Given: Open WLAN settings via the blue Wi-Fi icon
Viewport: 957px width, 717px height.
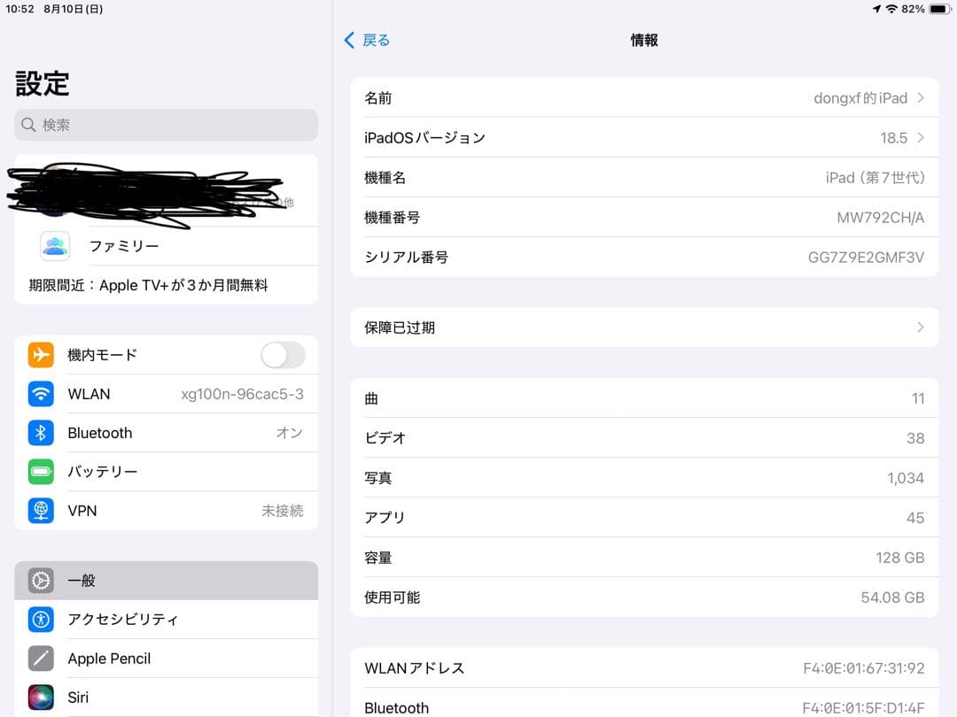Looking at the screenshot, I should 41,394.
